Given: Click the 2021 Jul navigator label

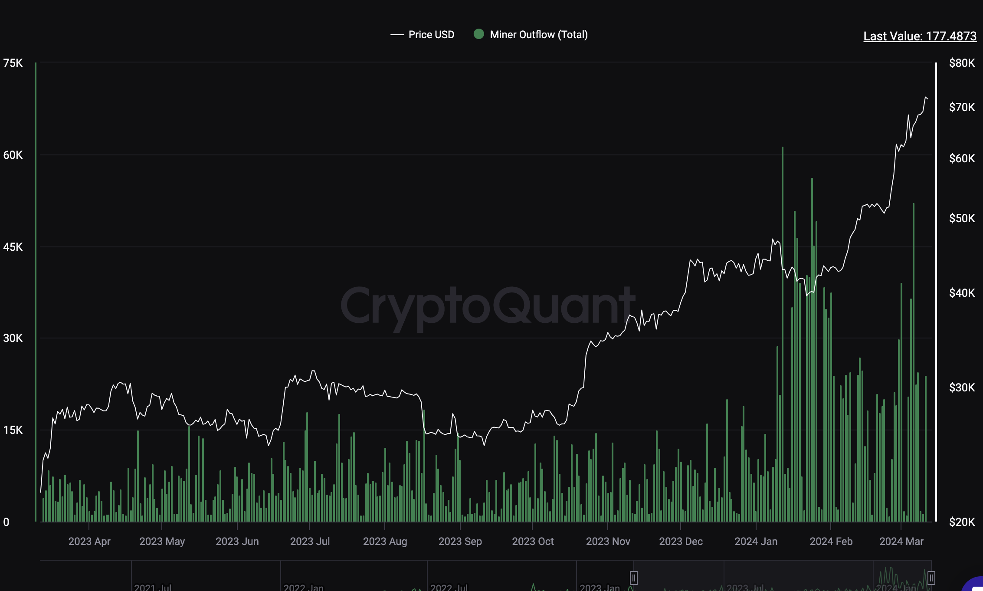Looking at the screenshot, I should pyautogui.click(x=153, y=587).
